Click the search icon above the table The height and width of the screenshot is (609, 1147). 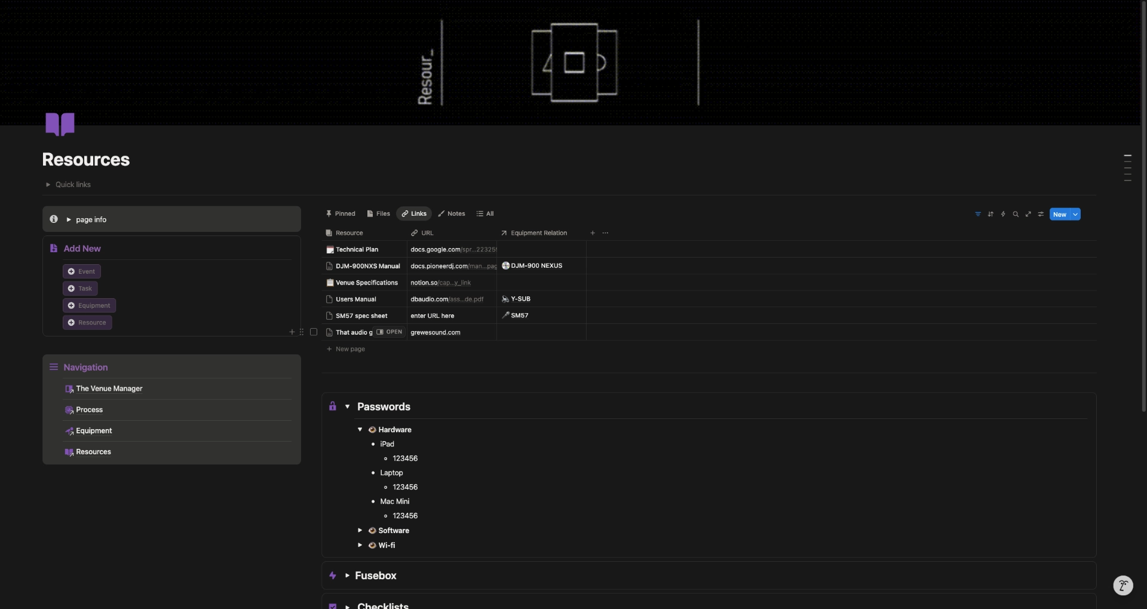[1016, 214]
